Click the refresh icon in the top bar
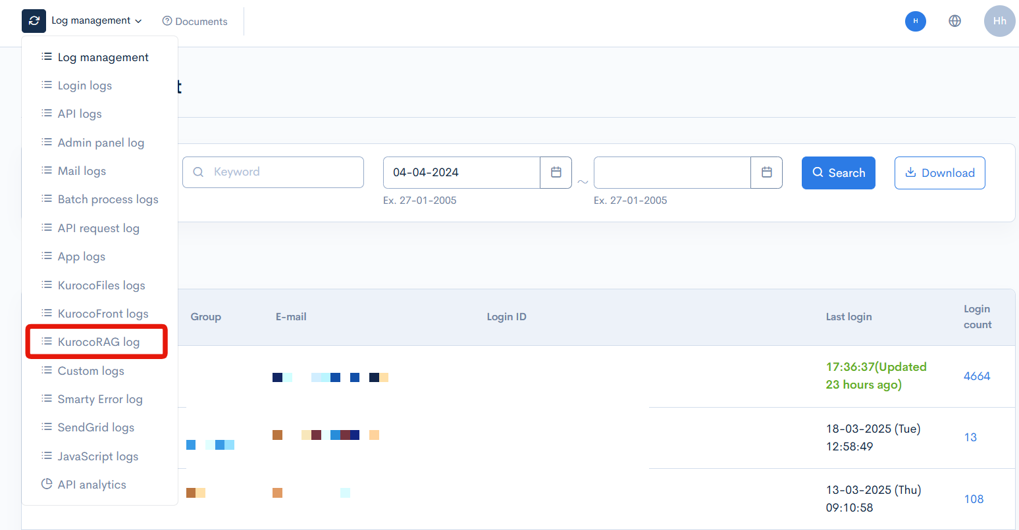1019x530 pixels. 34,20
